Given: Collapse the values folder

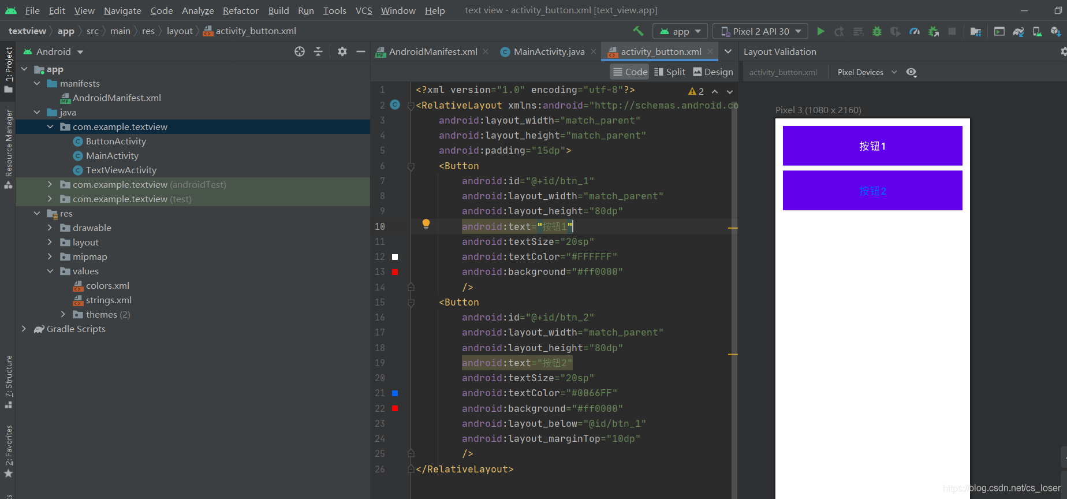Looking at the screenshot, I should [x=50, y=271].
